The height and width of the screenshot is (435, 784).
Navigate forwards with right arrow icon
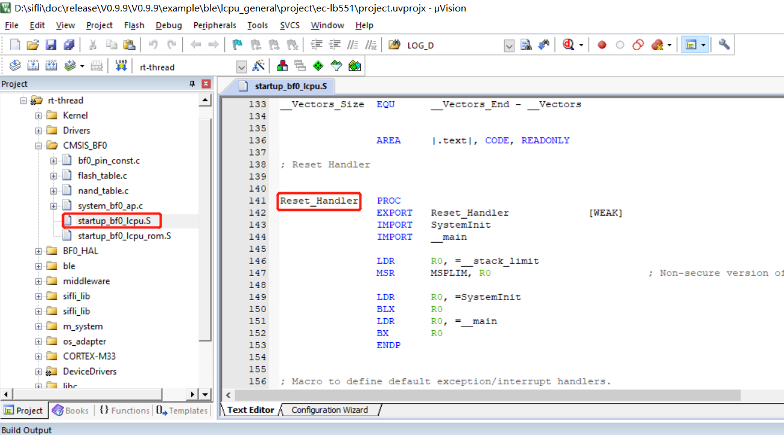pyautogui.click(x=213, y=45)
